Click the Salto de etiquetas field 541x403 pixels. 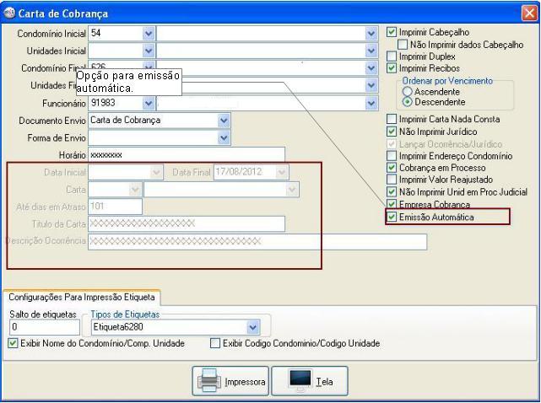pyautogui.click(x=44, y=327)
